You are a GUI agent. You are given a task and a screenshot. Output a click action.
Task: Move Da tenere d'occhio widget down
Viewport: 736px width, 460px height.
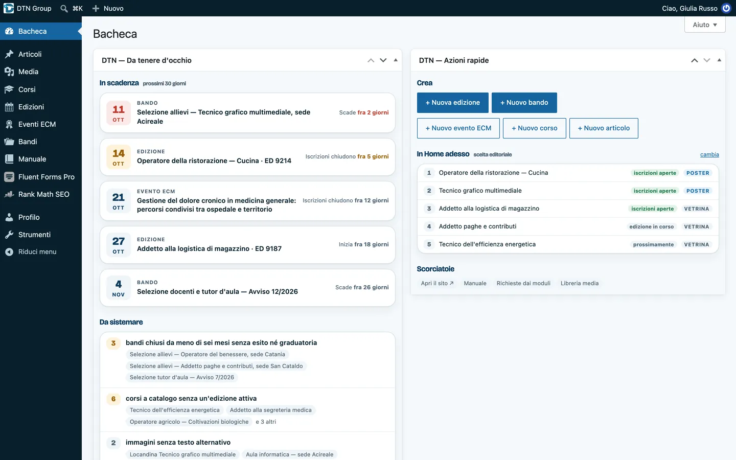click(x=383, y=60)
